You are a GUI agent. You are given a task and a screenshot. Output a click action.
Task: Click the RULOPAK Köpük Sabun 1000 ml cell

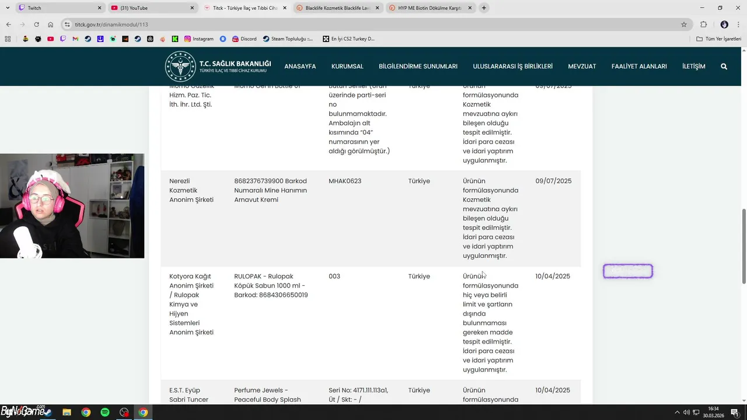[271, 286]
